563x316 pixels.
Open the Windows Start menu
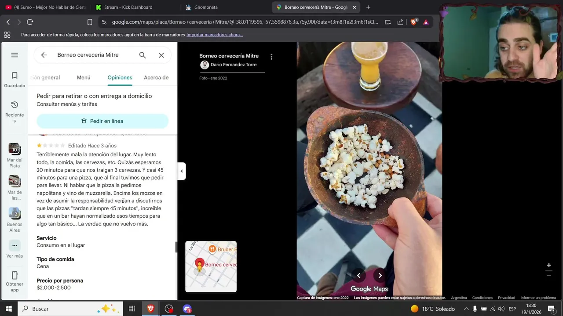point(8,309)
